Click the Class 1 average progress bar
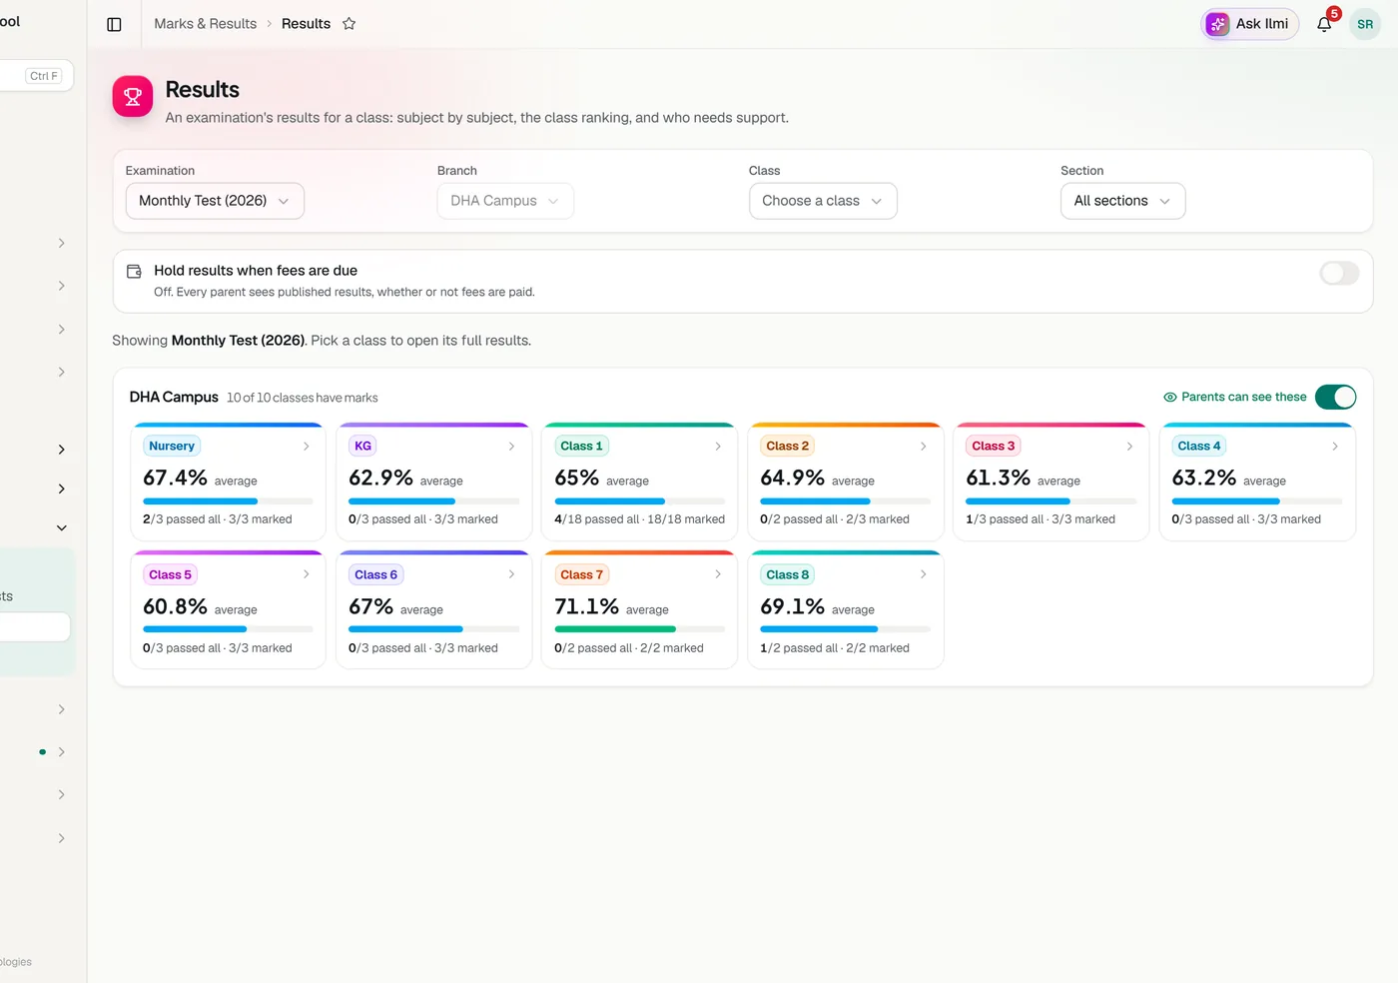 [640, 500]
